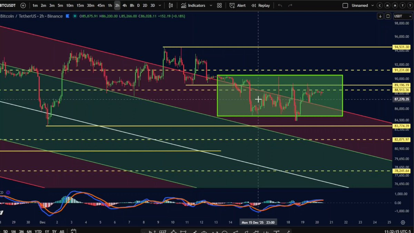Image resolution: width=414 pixels, height=233 pixels.
Task: Switch to the 15m timeframe
Action: 80,6
